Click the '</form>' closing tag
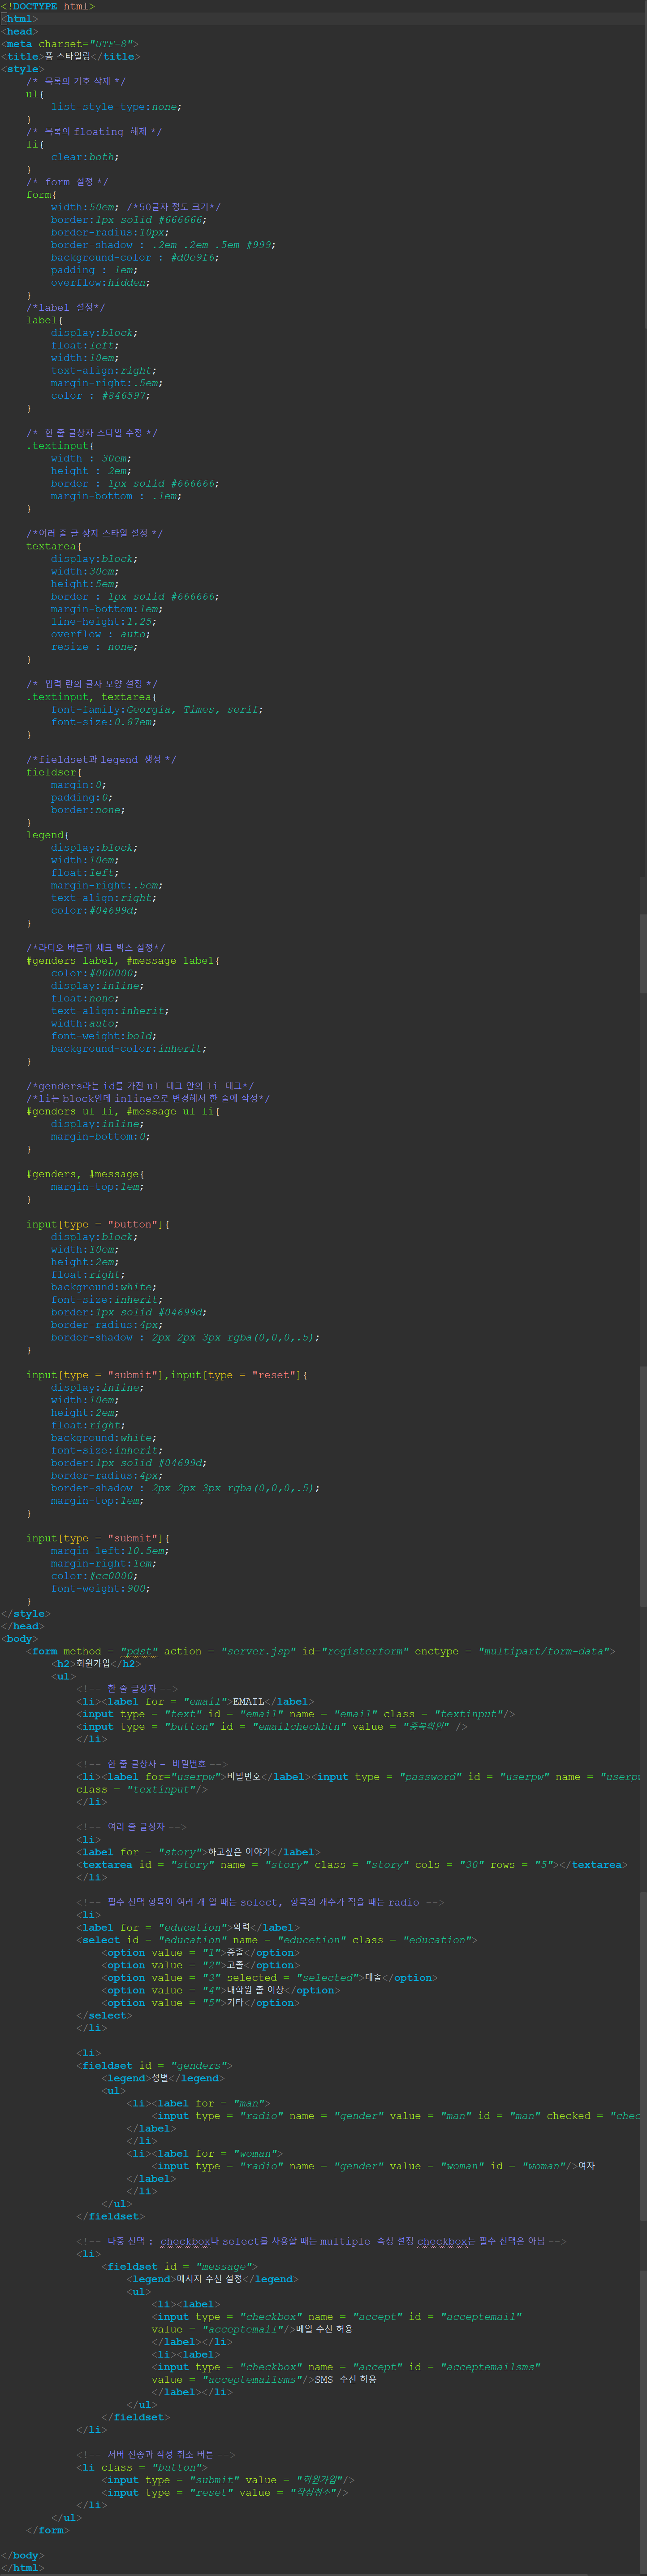 click(48, 2530)
